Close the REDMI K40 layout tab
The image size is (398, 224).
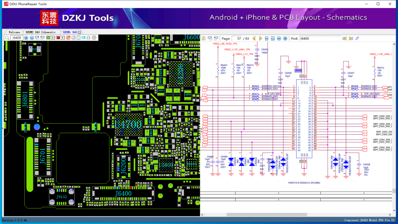pyautogui.click(x=80, y=32)
